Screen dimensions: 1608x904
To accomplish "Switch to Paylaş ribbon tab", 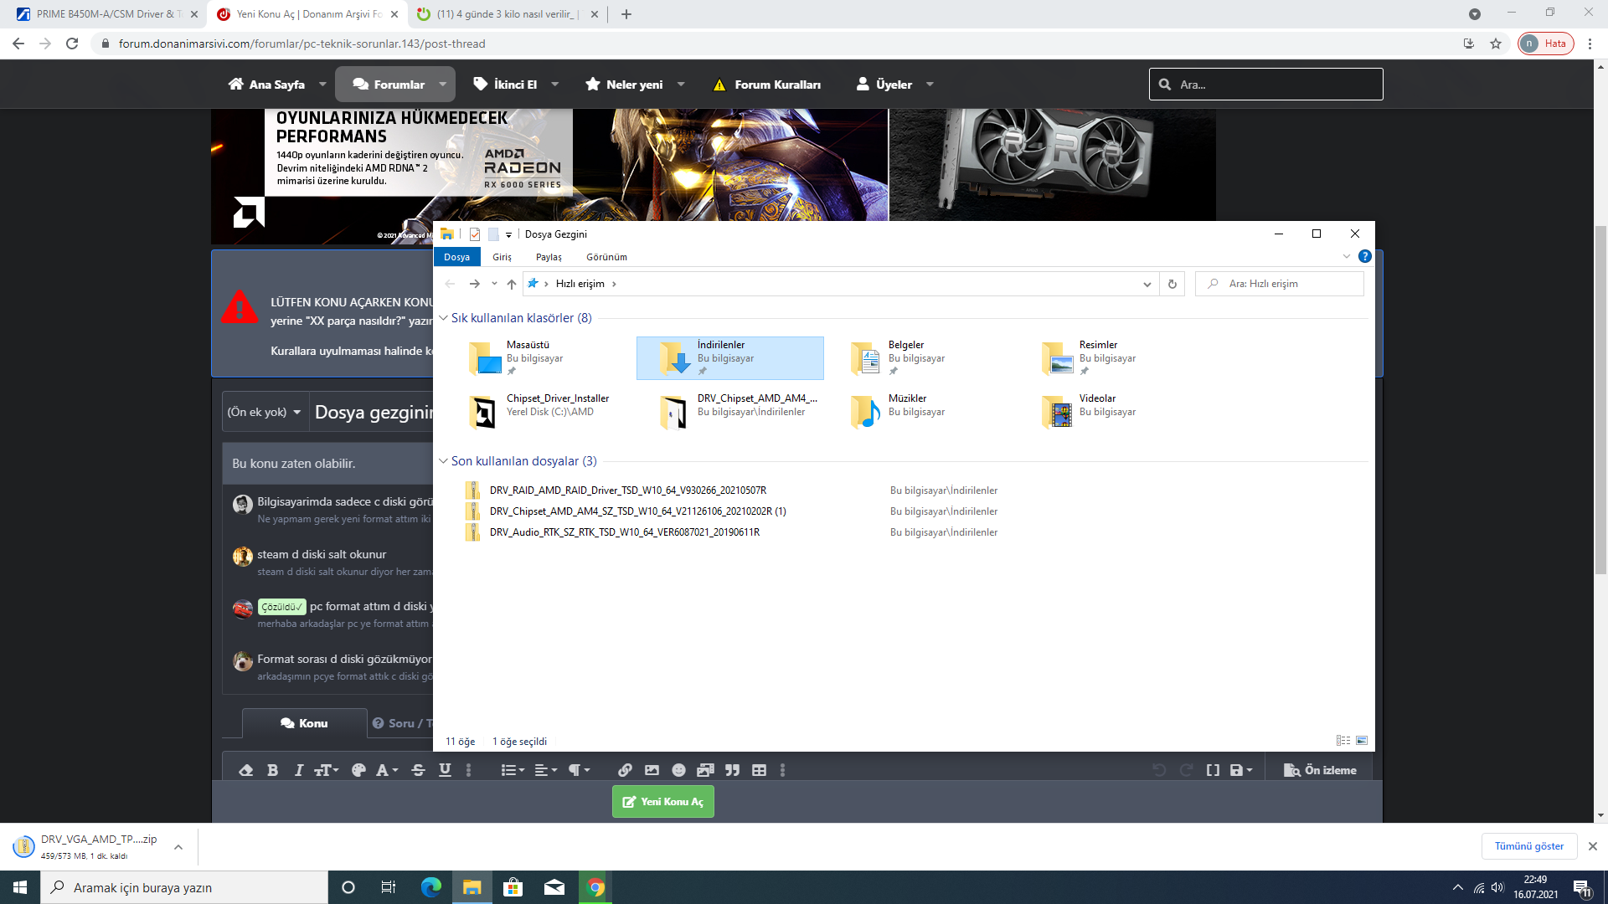I will (x=549, y=257).
